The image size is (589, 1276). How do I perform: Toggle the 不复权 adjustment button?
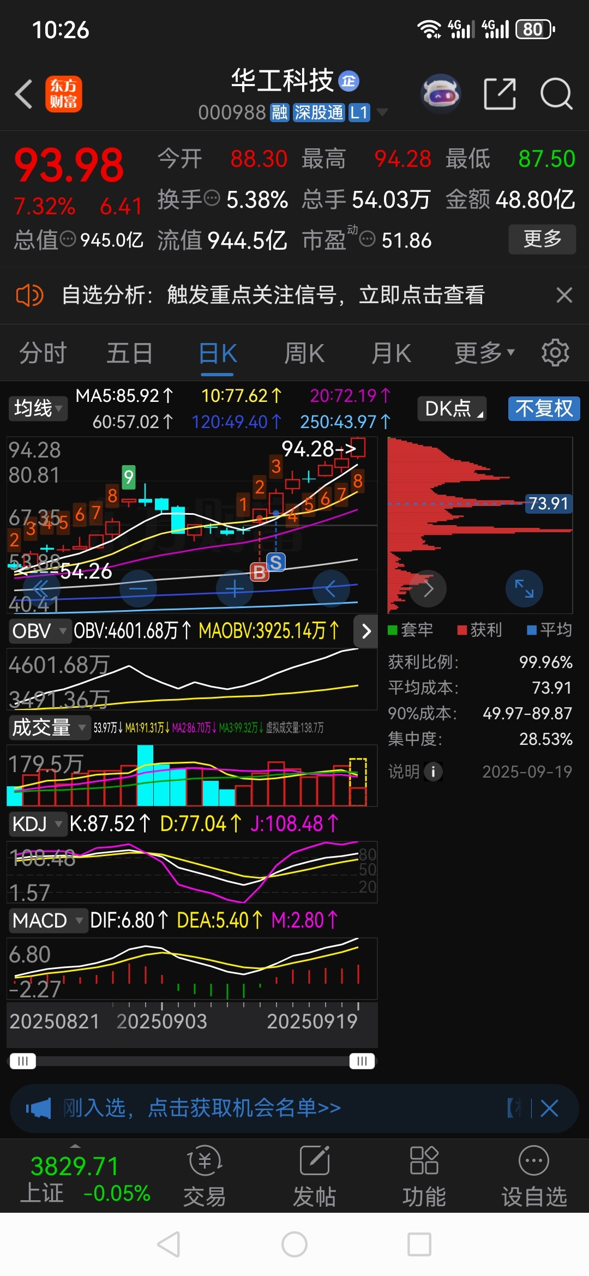tap(544, 408)
